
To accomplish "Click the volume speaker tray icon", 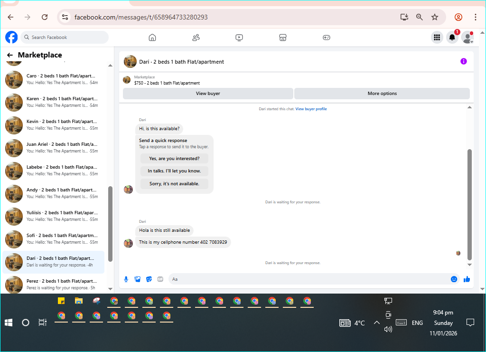I will point(388,329).
